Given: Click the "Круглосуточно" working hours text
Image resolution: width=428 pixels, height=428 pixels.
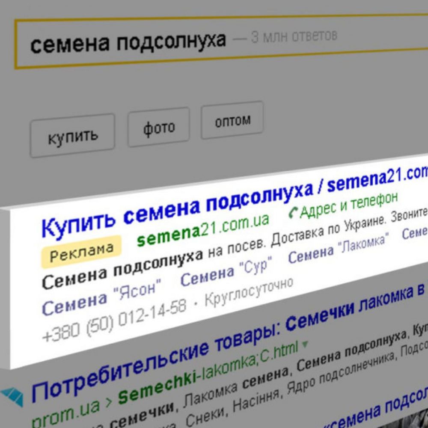Looking at the screenshot, I should (x=249, y=291).
